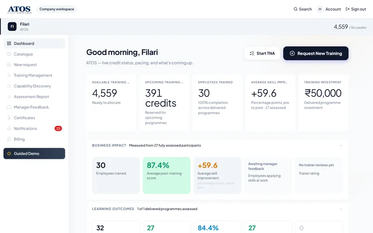
Task: Click the green 87.4% post-training score card
Action: click(166, 176)
